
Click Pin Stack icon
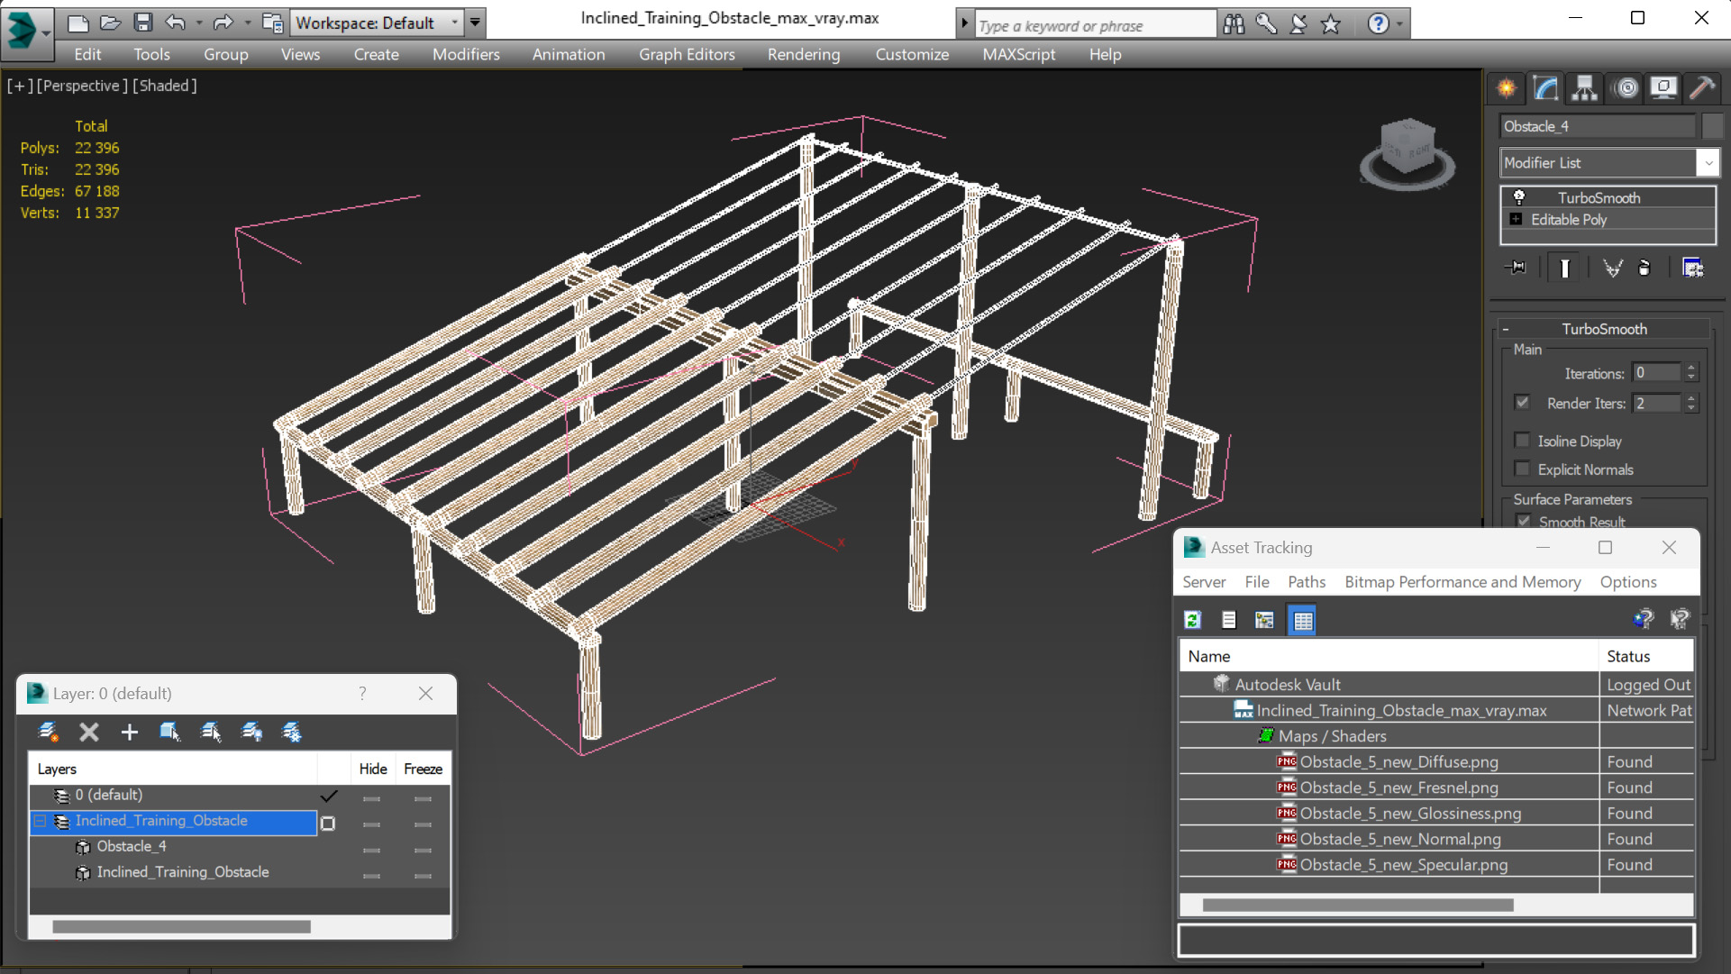pyautogui.click(x=1517, y=268)
